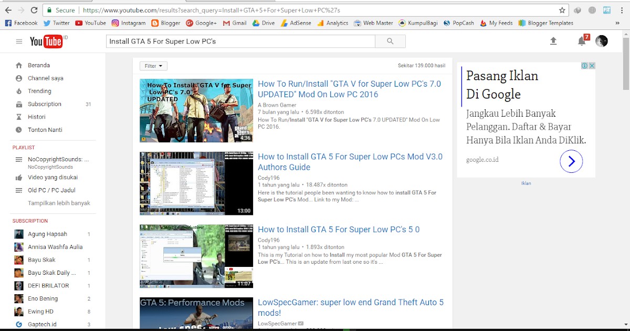630x331 pixels.
Task: Open Web Master bookmark
Action: tap(373, 23)
